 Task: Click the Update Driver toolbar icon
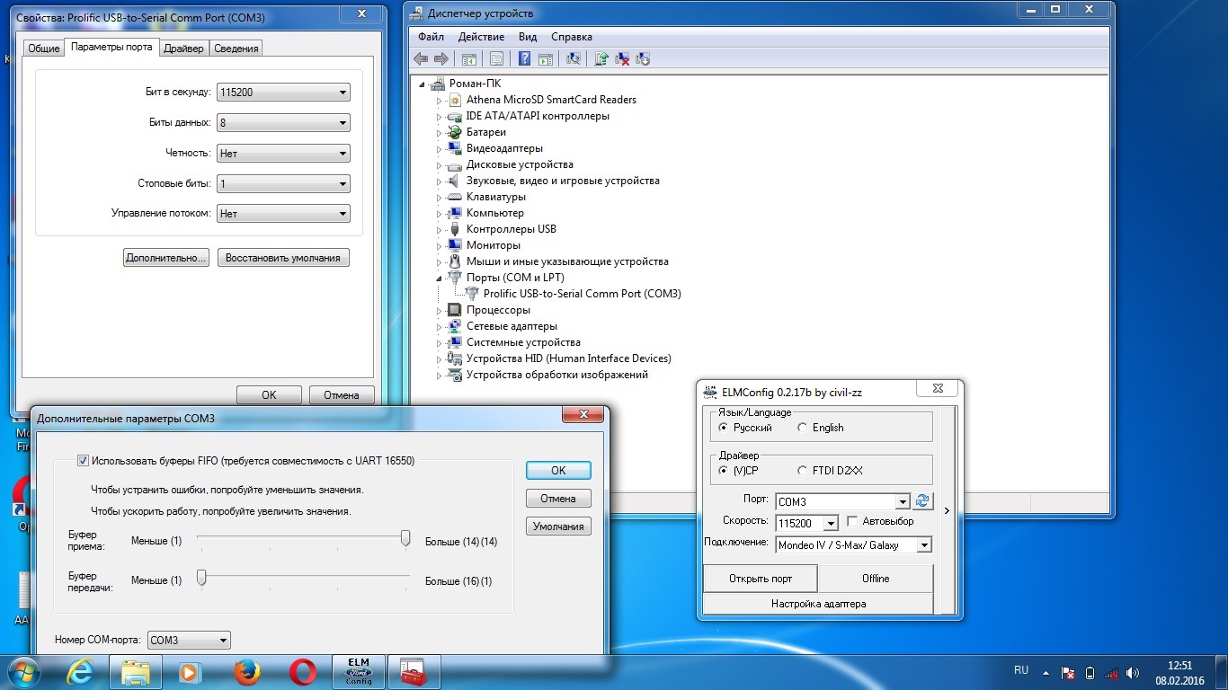[601, 59]
